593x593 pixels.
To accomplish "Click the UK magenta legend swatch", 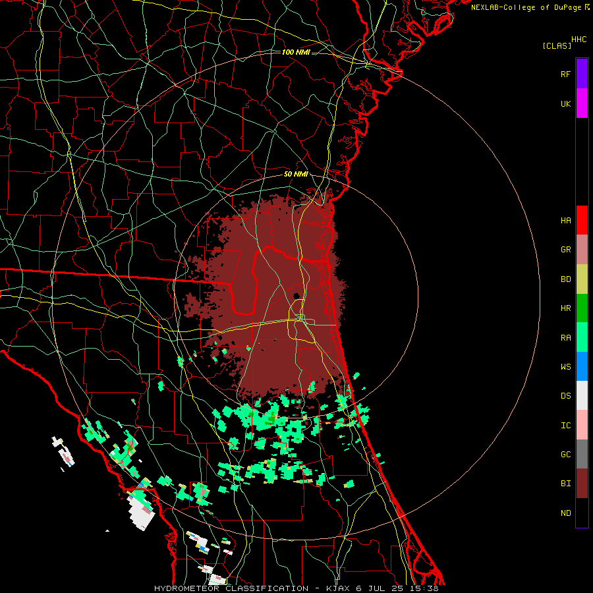I will point(582,103).
